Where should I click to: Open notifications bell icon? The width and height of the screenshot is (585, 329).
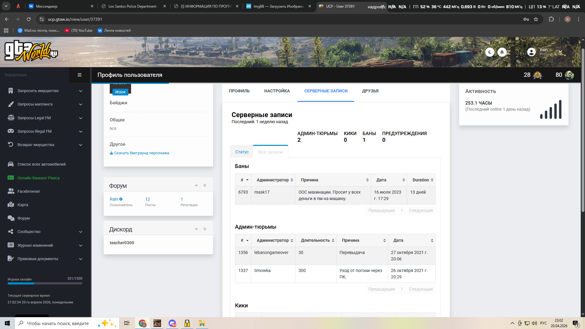pos(502,52)
